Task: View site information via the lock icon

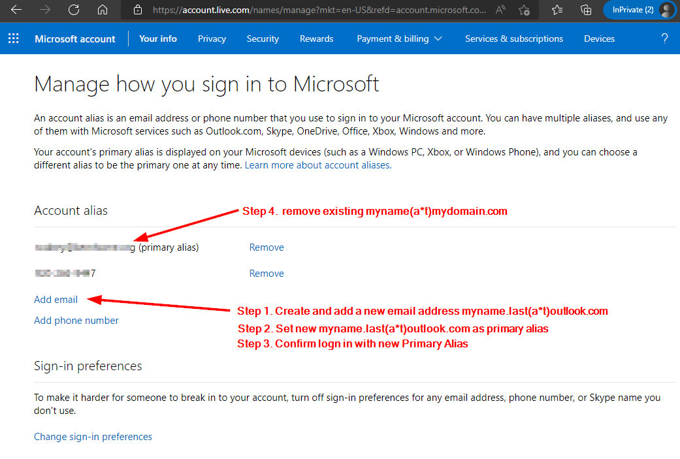Action: (137, 10)
